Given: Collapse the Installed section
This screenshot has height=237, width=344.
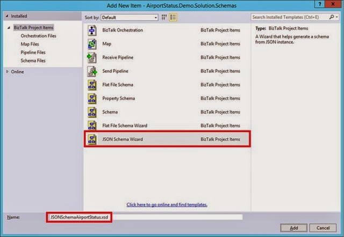Looking at the screenshot, I should (7, 16).
